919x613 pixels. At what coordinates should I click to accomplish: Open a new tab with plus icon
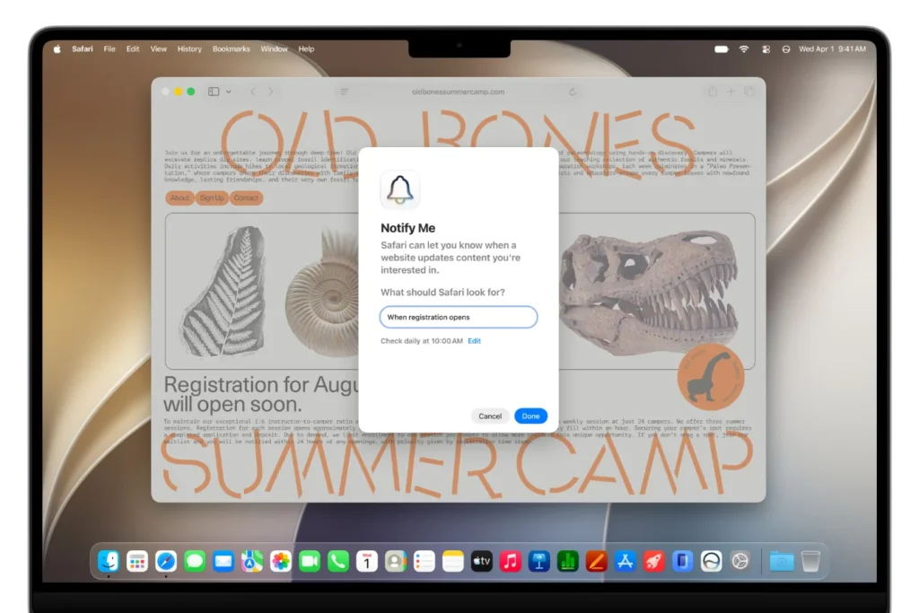point(731,92)
